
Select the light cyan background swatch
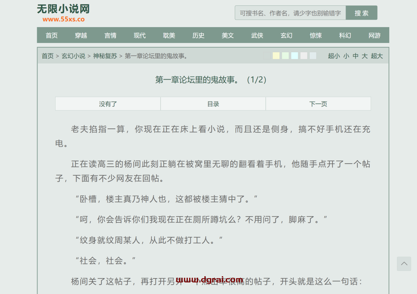[x=295, y=56]
